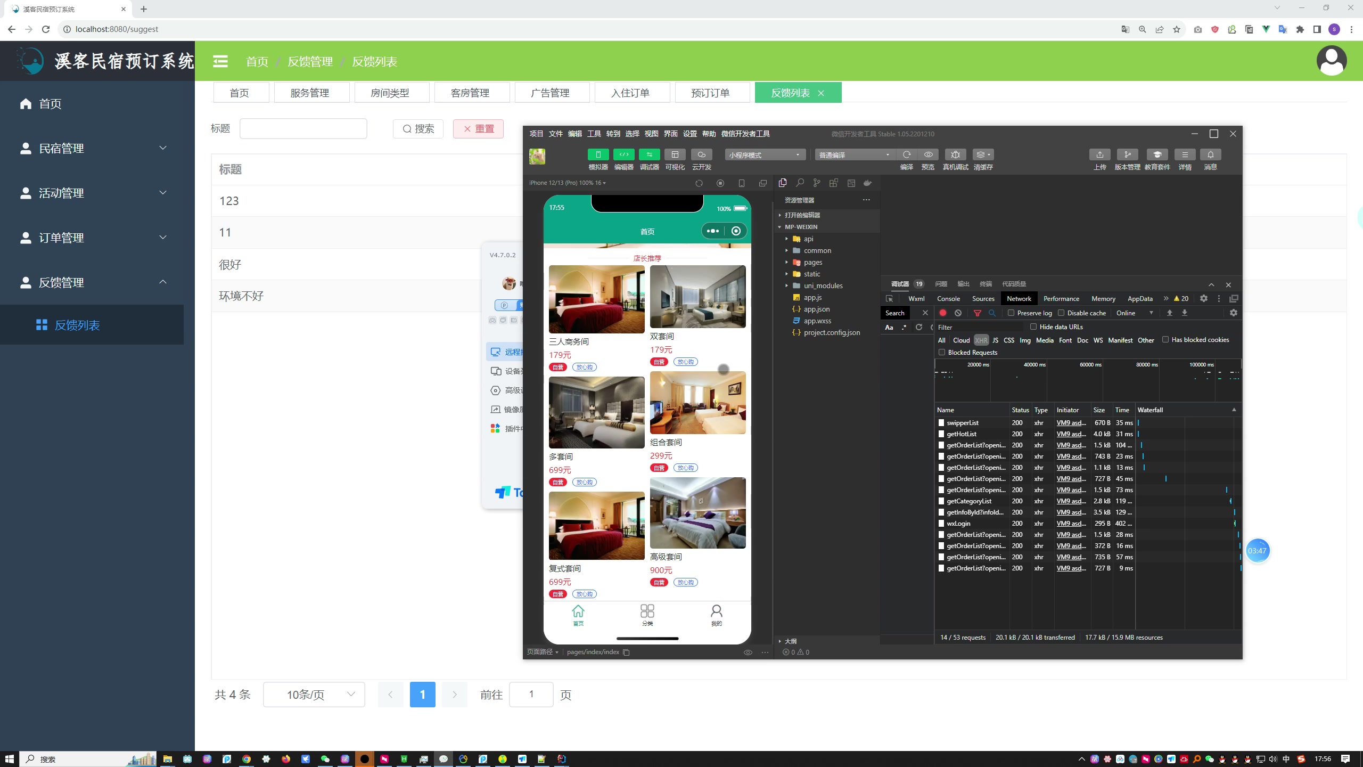Image resolution: width=1363 pixels, height=767 pixels.
Task: Click the 搜索 search button
Action: [x=418, y=128]
